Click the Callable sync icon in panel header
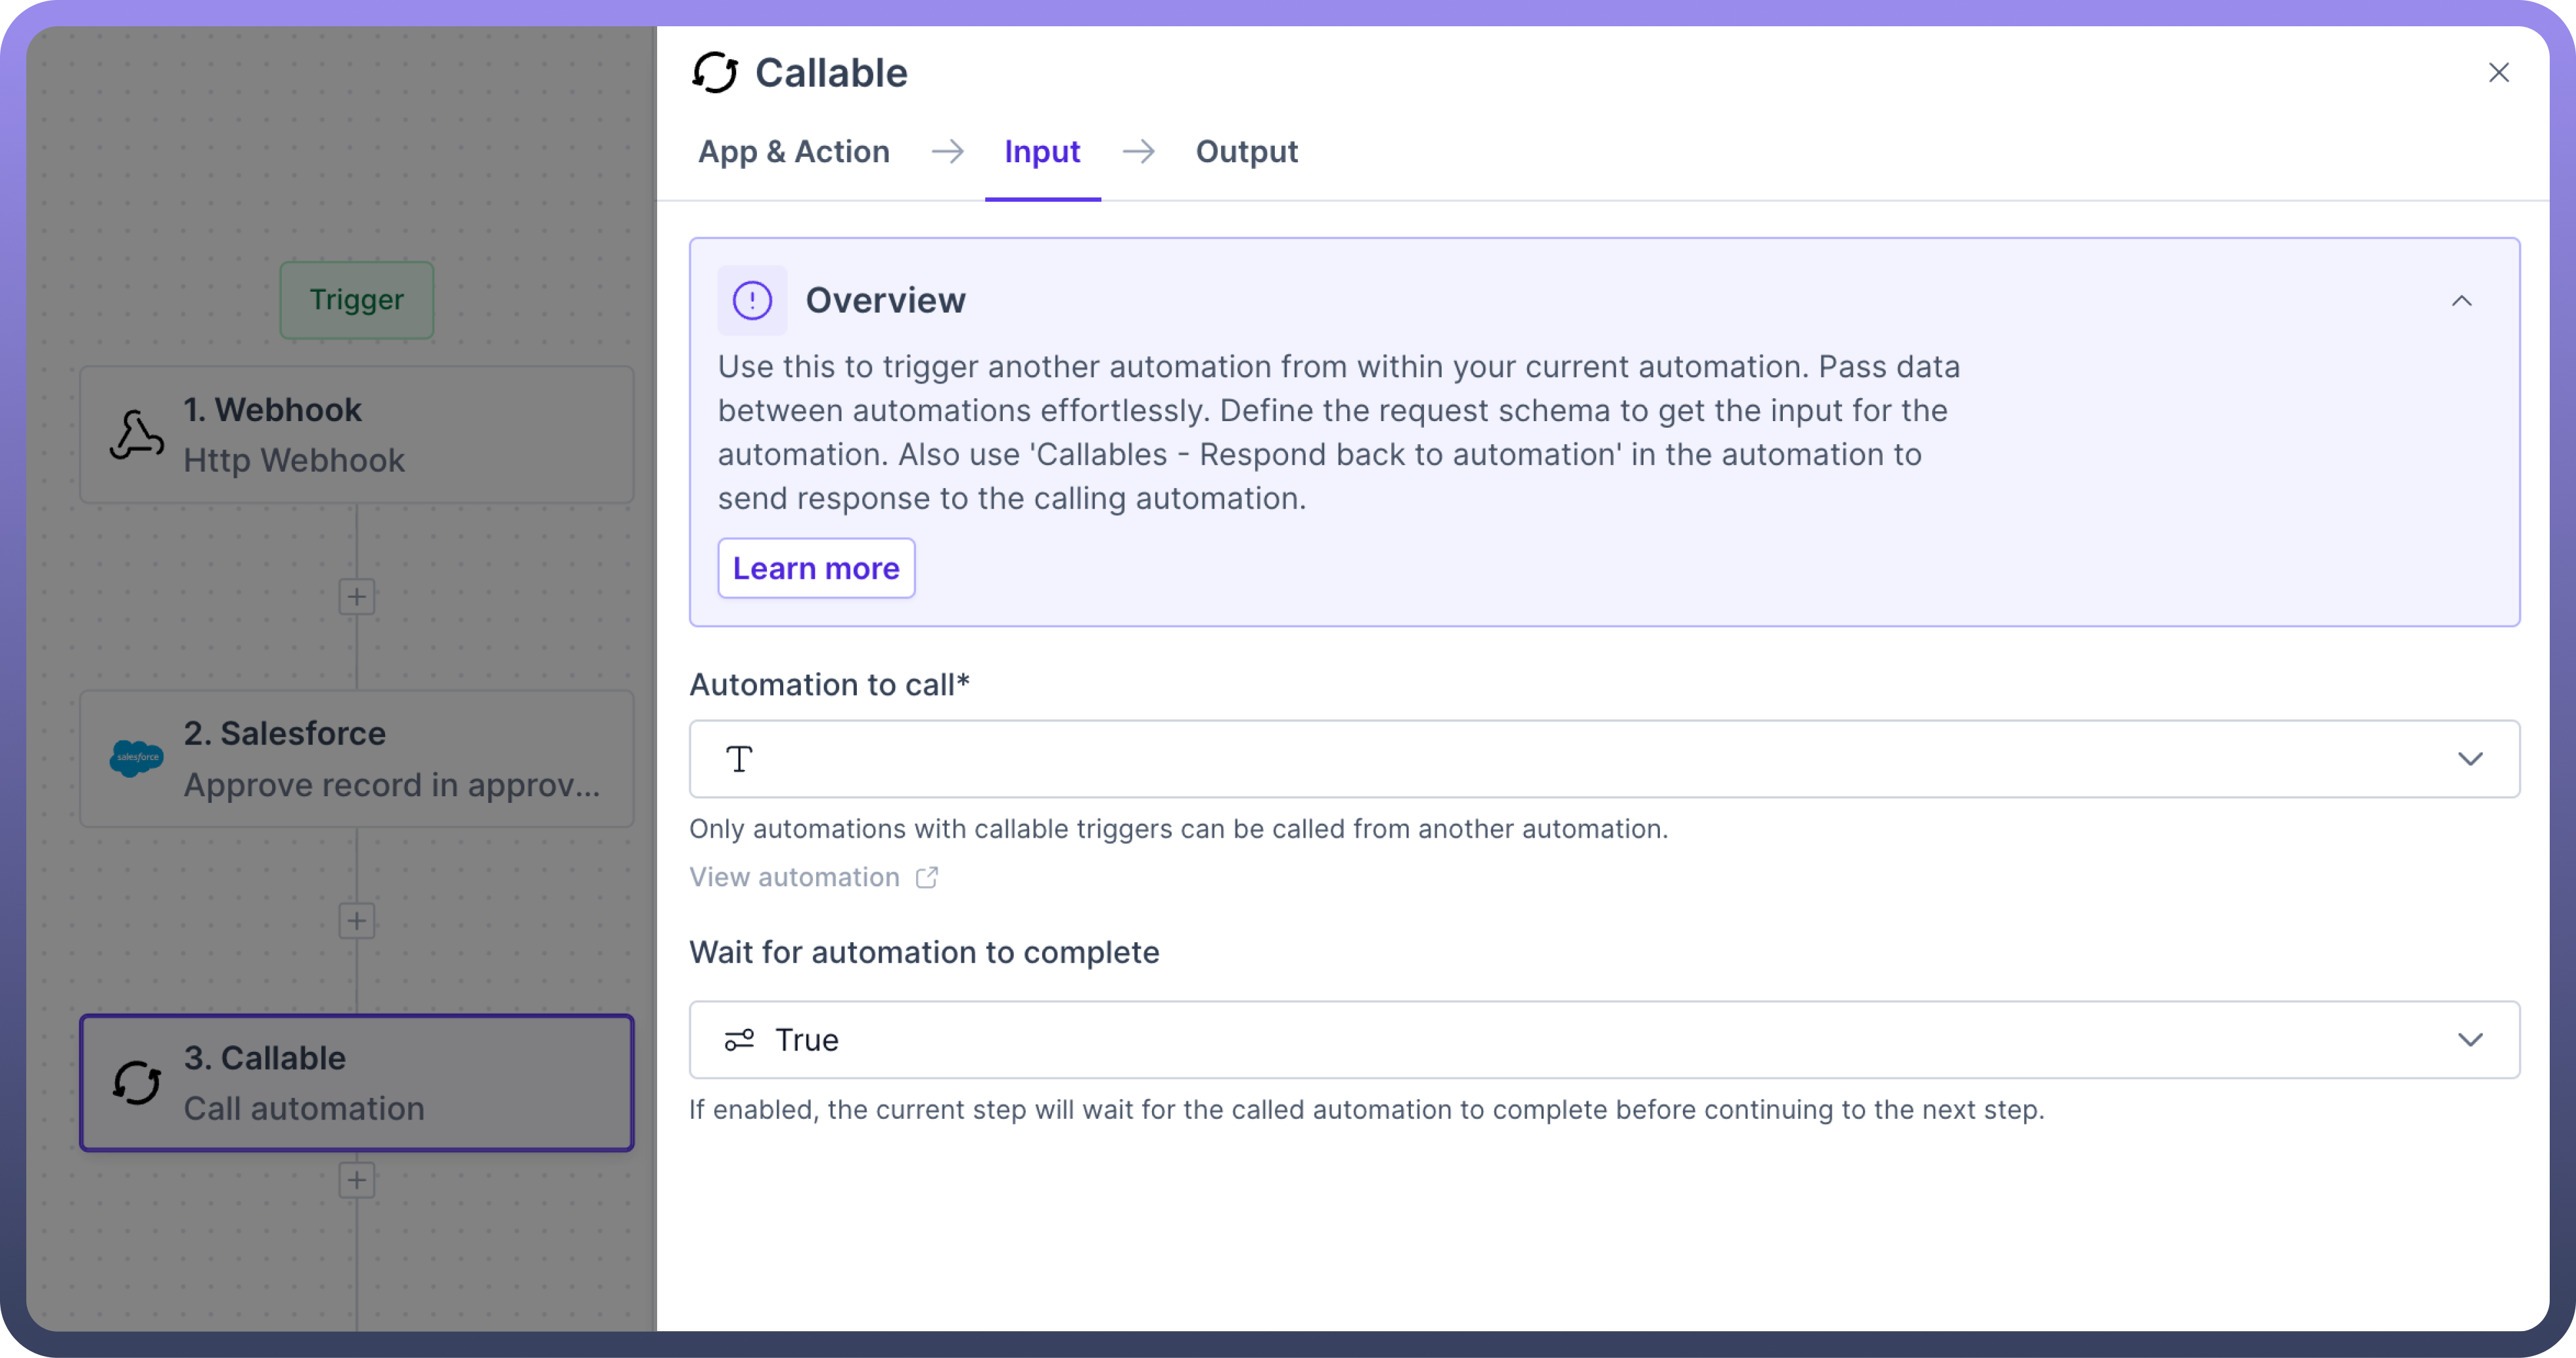The height and width of the screenshot is (1358, 2576). (715, 73)
